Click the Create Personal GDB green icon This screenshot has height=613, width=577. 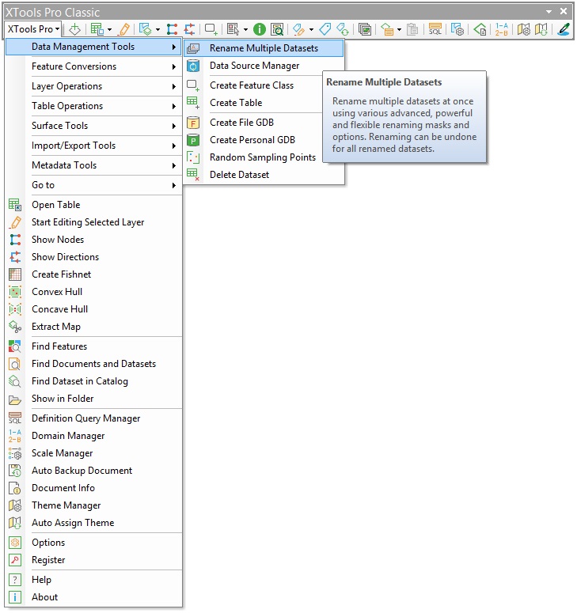(x=193, y=140)
